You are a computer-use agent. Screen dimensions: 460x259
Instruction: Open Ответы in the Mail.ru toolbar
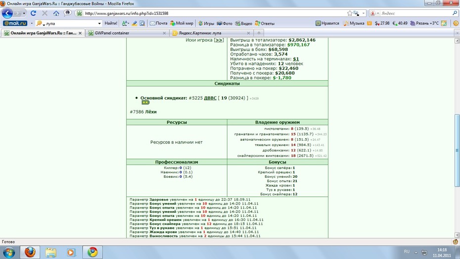[x=265, y=23]
